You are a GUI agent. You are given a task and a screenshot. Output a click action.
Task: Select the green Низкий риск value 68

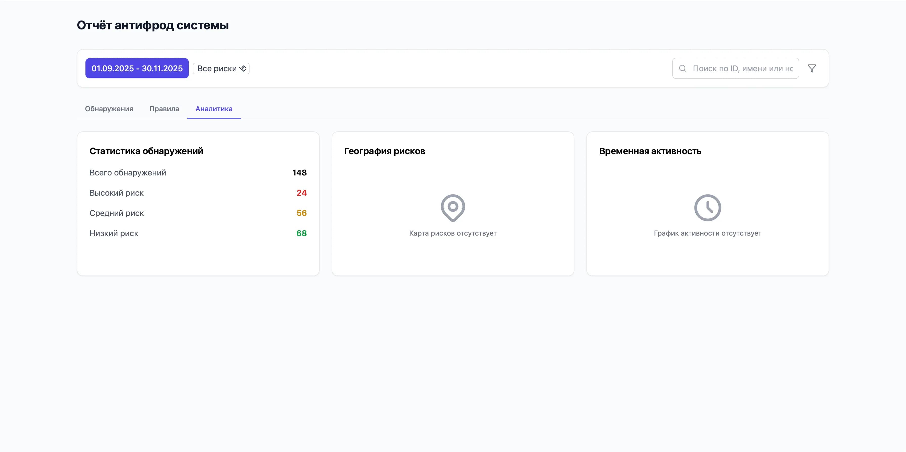point(301,233)
